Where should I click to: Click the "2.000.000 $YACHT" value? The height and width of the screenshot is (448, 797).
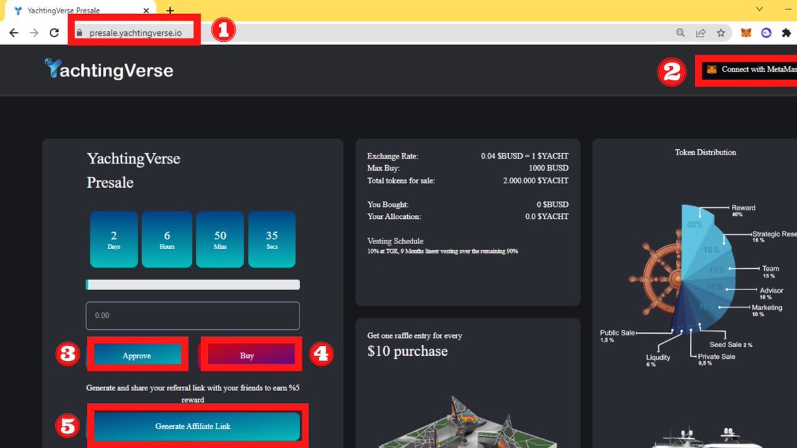click(536, 181)
